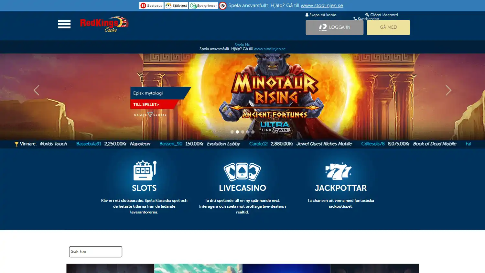
Task: Open Skapa ett konto link
Action: tap(321, 15)
